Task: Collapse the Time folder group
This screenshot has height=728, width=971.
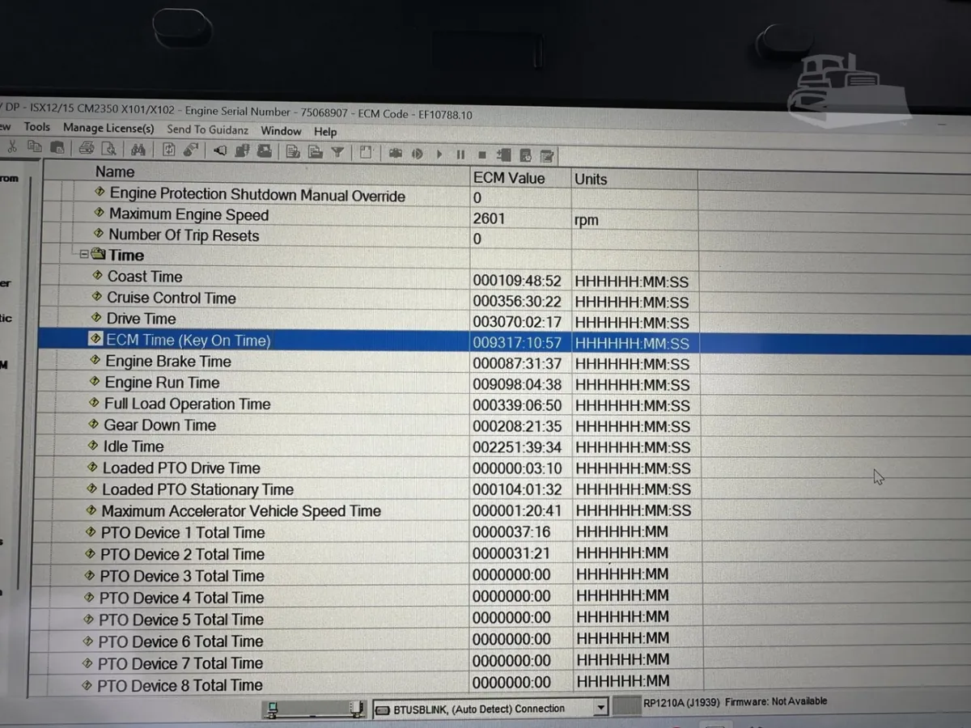Action: coord(83,255)
